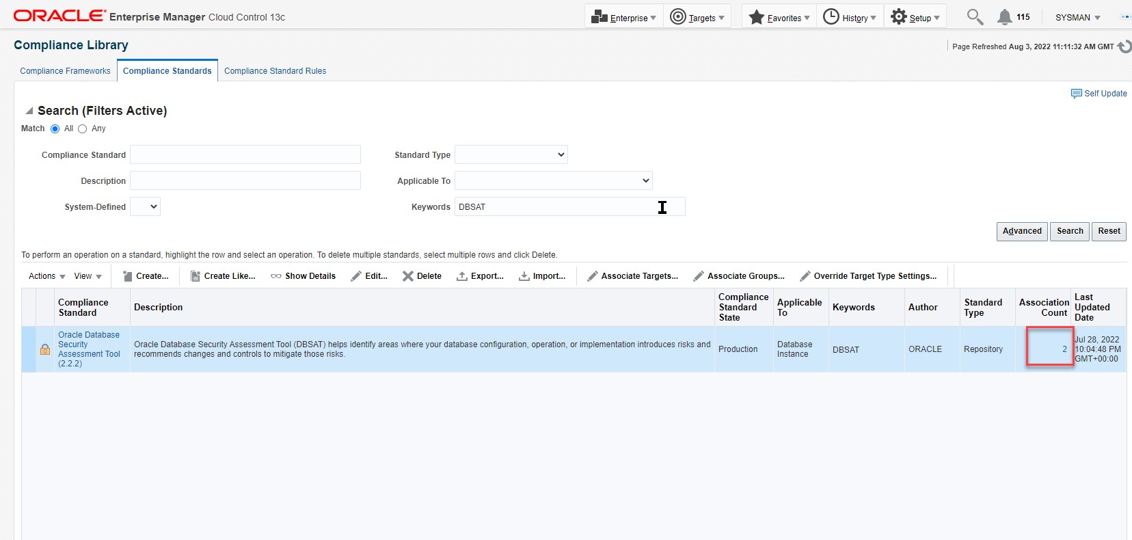The height and width of the screenshot is (540, 1132).
Task: Open the Favorites menu
Action: [779, 17]
